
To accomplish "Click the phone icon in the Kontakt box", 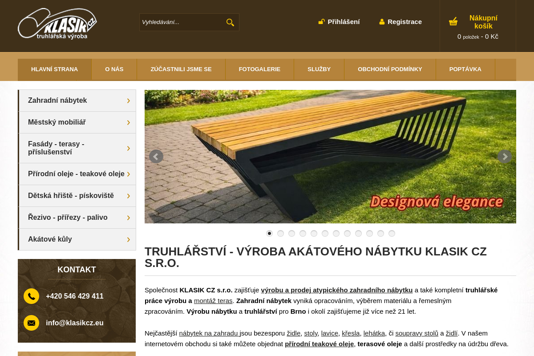I will pyautogui.click(x=31, y=296).
